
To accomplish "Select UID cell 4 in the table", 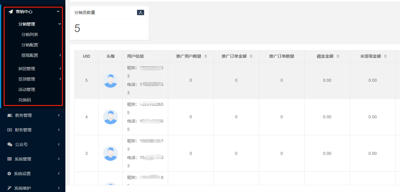I will click(x=86, y=117).
